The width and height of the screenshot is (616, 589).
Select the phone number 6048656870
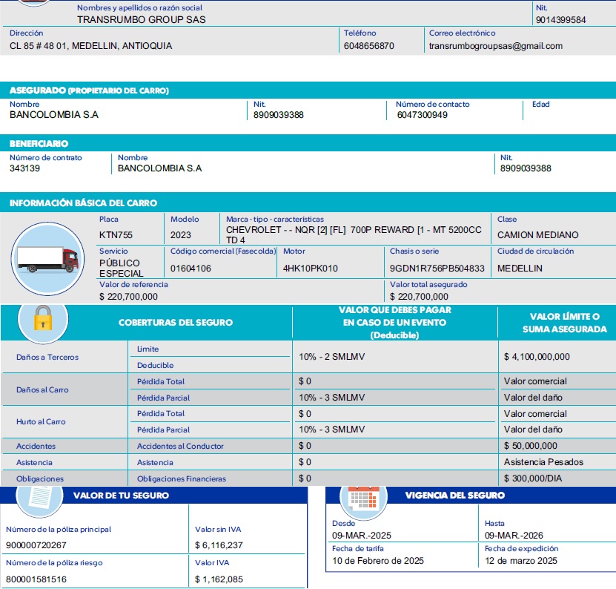pos(369,46)
